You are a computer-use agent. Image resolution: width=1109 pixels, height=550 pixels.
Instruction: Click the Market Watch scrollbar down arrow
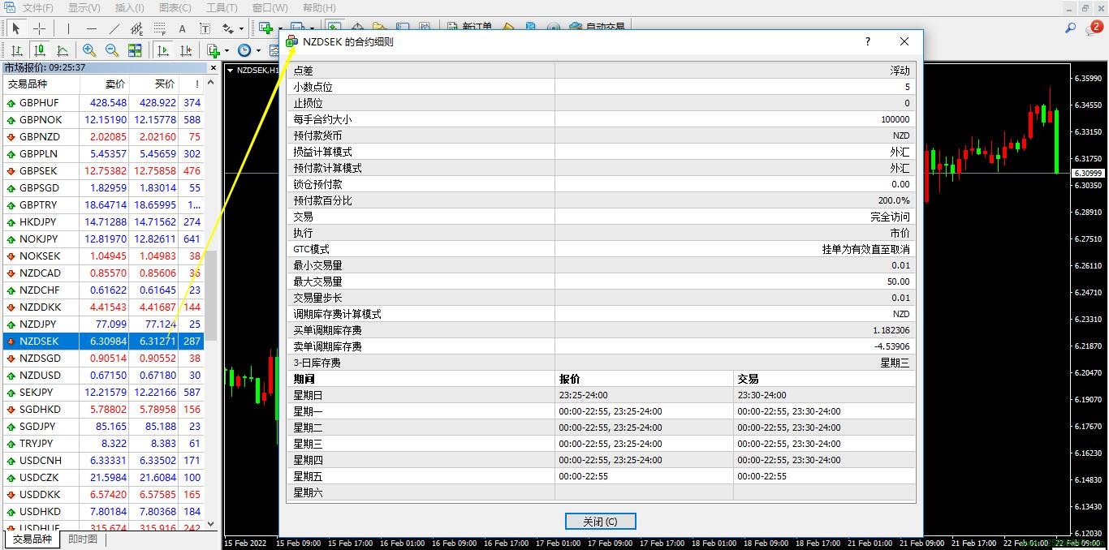(x=212, y=524)
